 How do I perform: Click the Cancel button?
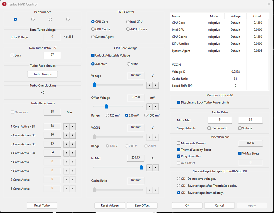pyautogui.click(x=219, y=205)
